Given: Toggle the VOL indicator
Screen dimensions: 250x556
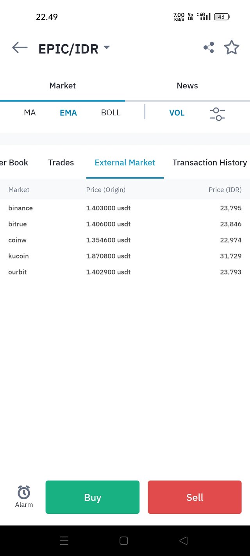Looking at the screenshot, I should pos(177,113).
